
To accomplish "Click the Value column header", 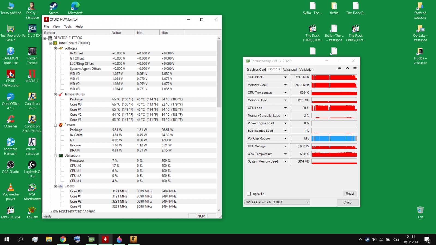I will (122, 33).
